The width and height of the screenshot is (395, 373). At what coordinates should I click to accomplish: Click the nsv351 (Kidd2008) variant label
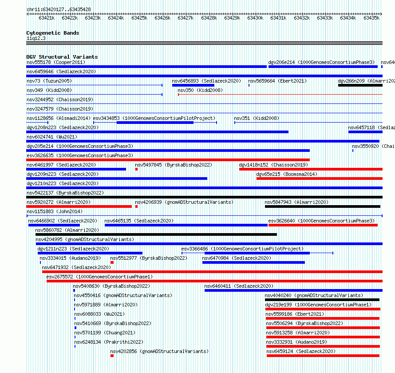[257, 118]
